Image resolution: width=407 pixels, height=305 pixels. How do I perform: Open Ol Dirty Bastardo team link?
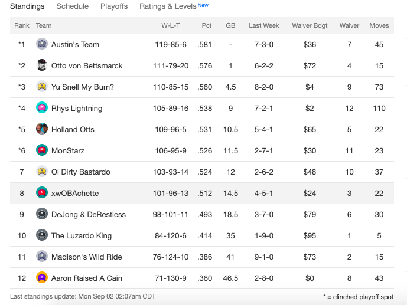tap(81, 172)
